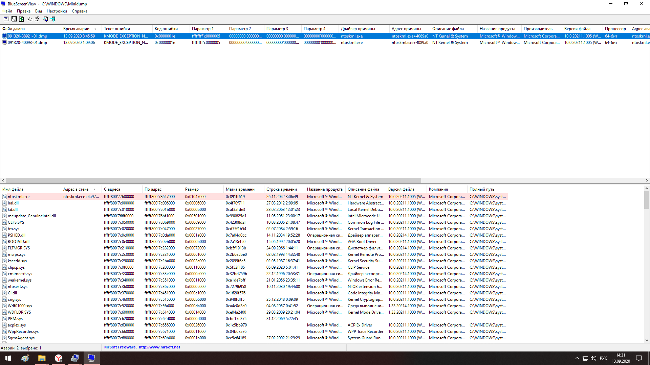The image size is (650, 365).
Task: Show hidden system tray icons chevron
Action: point(577,358)
